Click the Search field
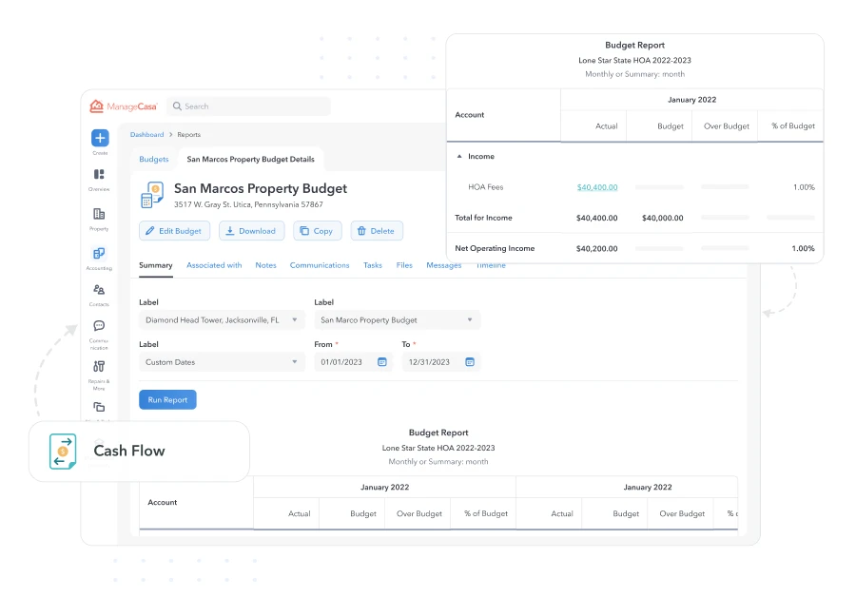The width and height of the screenshot is (856, 616). point(249,106)
